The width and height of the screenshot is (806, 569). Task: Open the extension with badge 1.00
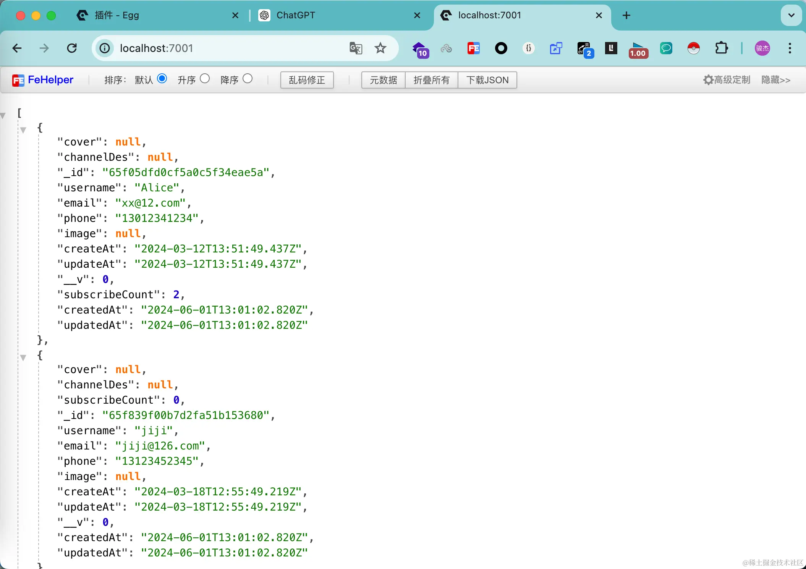coord(638,49)
